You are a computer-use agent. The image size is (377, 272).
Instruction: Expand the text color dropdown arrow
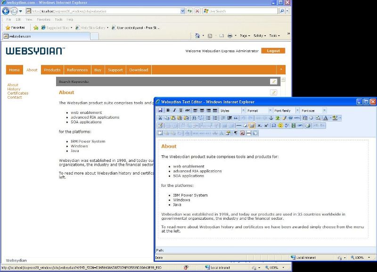pos(330,118)
